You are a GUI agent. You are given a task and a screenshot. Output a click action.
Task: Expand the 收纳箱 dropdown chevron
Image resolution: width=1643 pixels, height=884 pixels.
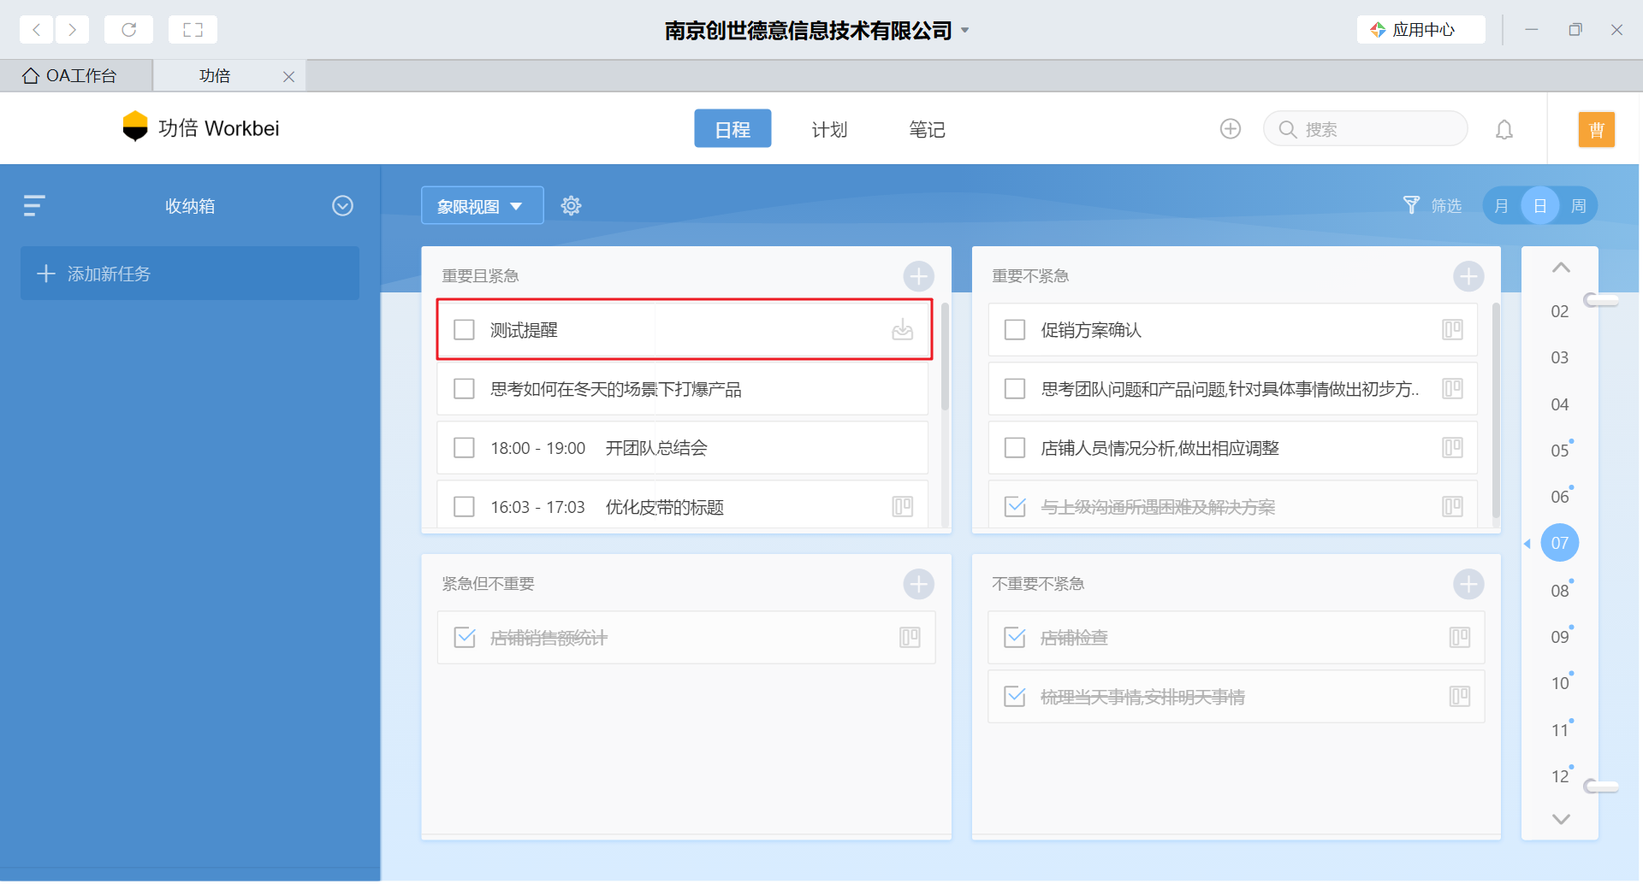[x=342, y=206]
